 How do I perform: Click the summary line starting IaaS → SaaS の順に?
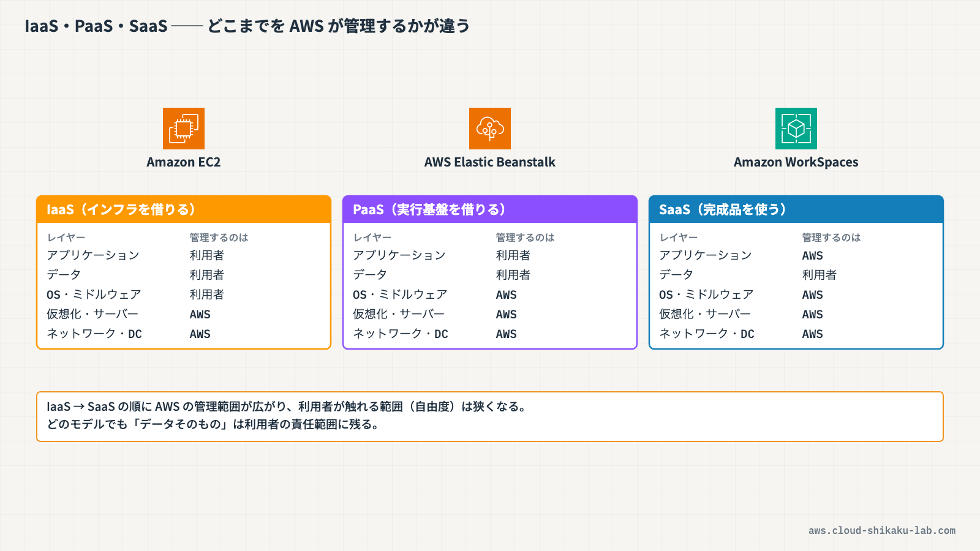(287, 407)
